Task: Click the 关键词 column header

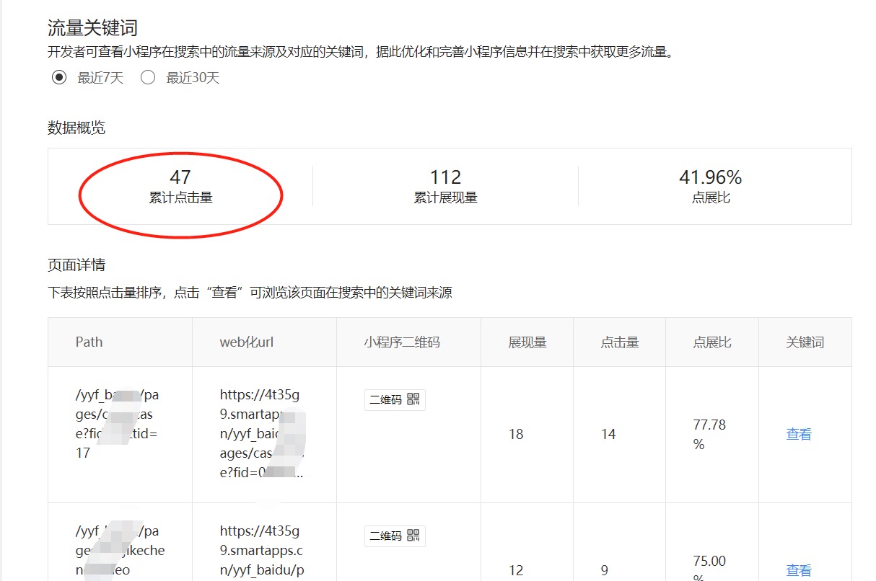Action: [805, 342]
